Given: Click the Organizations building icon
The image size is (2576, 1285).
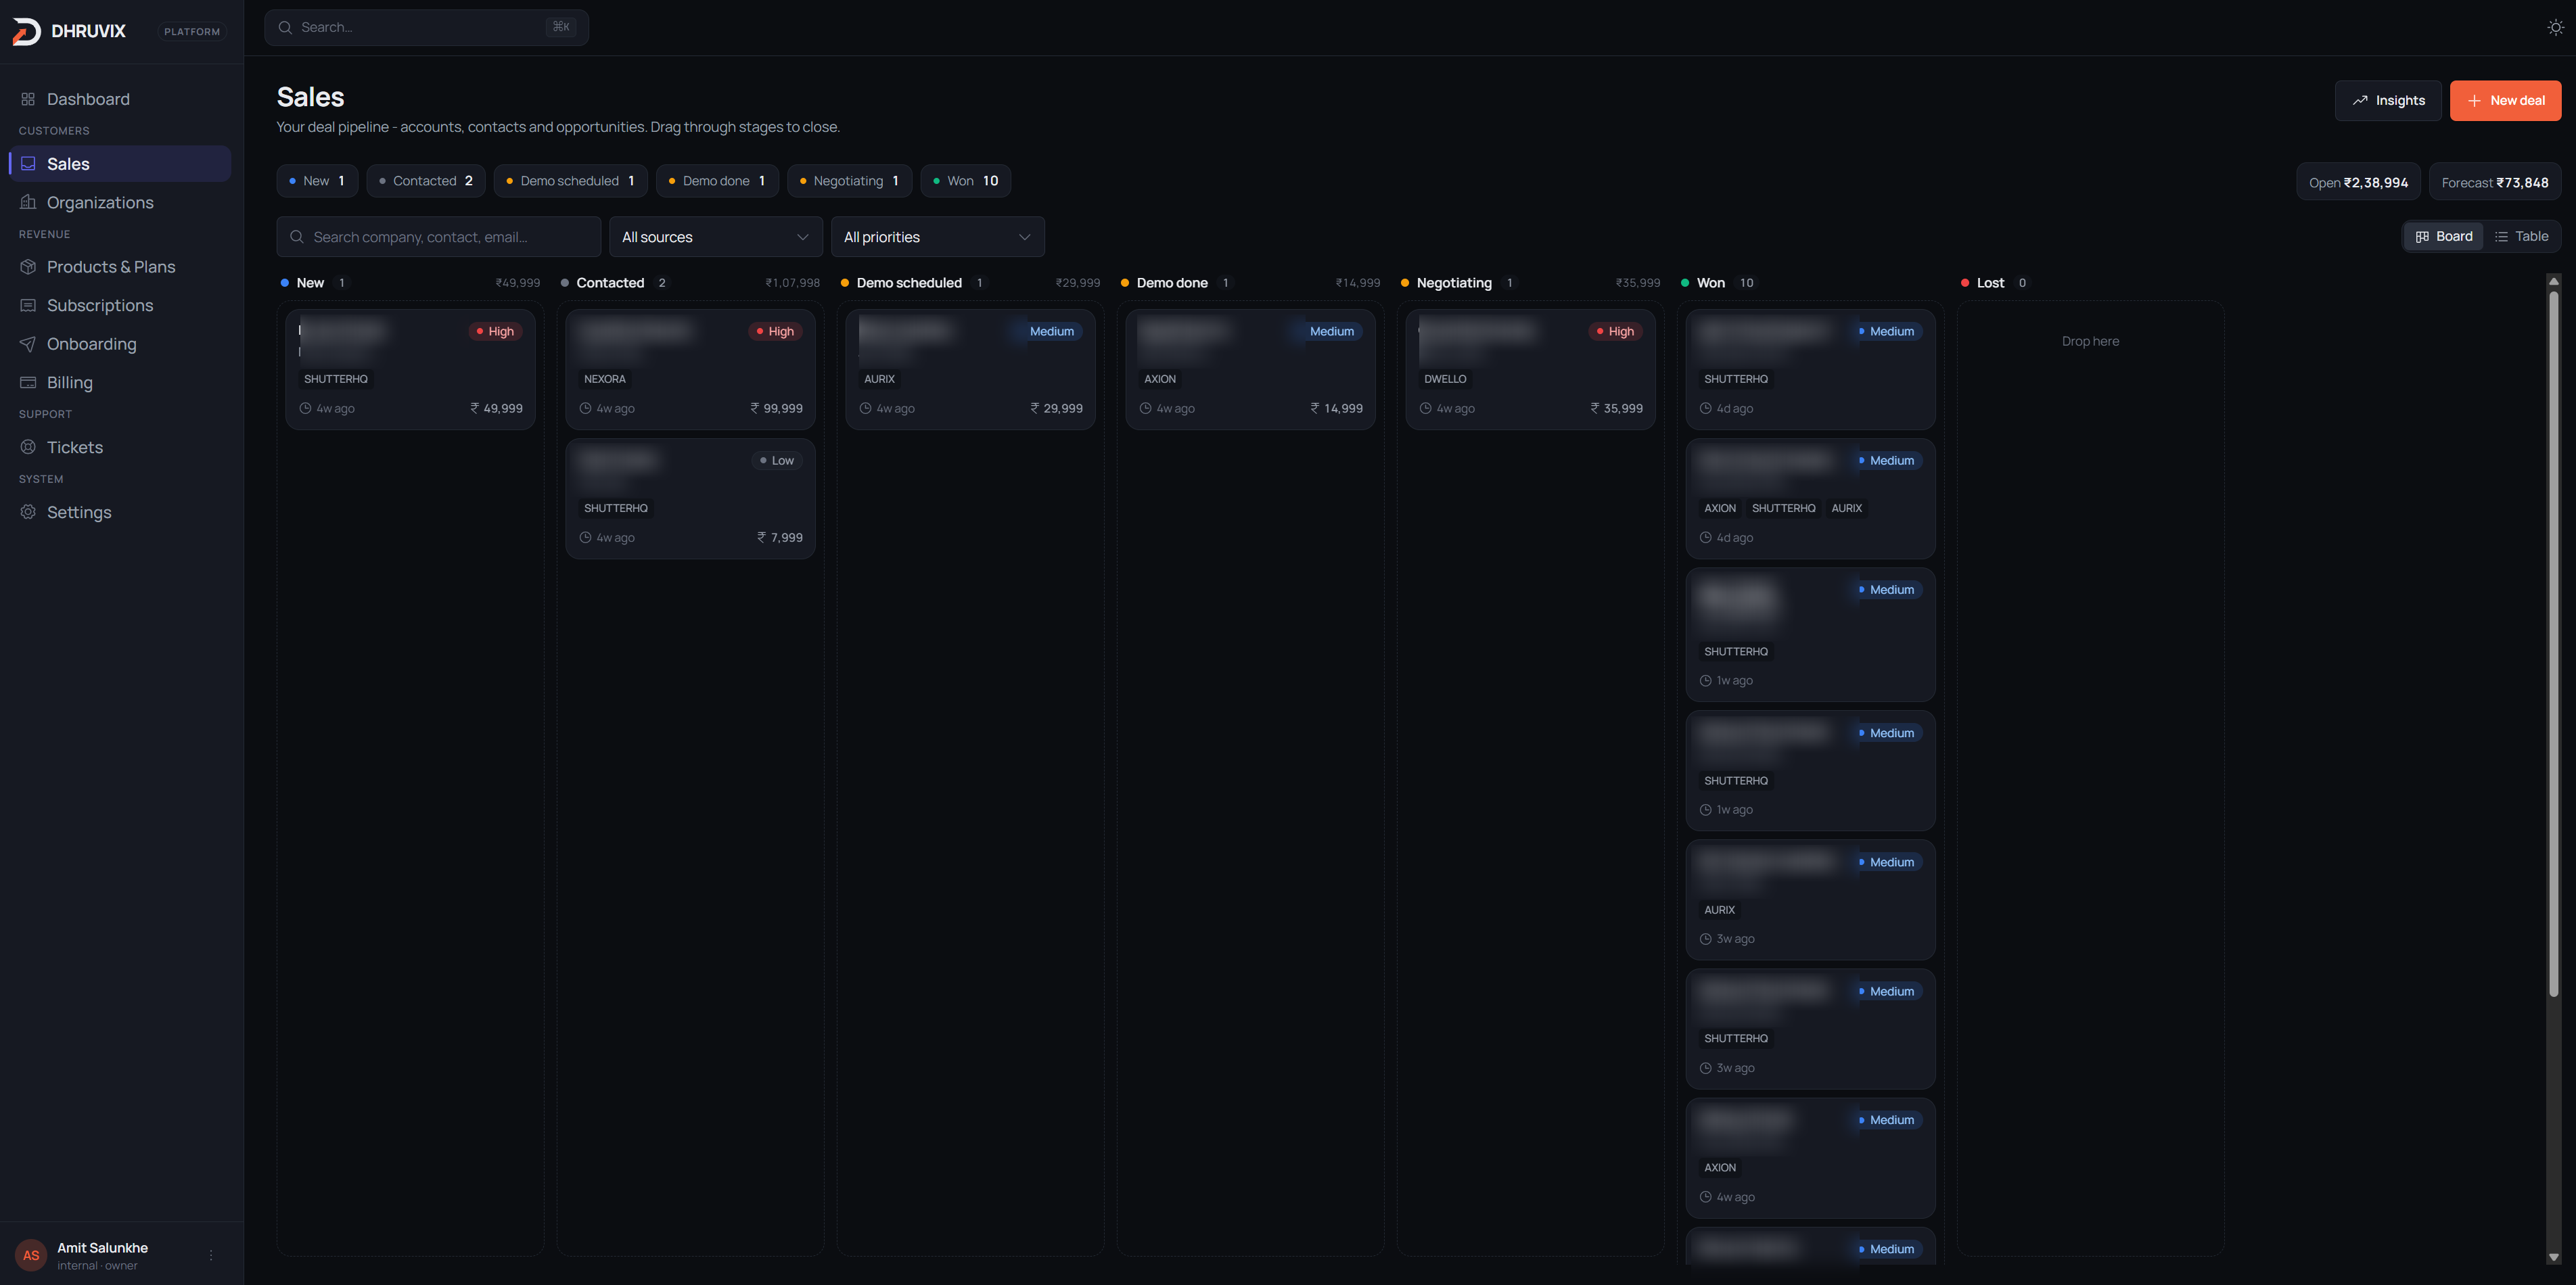Looking at the screenshot, I should (x=28, y=202).
